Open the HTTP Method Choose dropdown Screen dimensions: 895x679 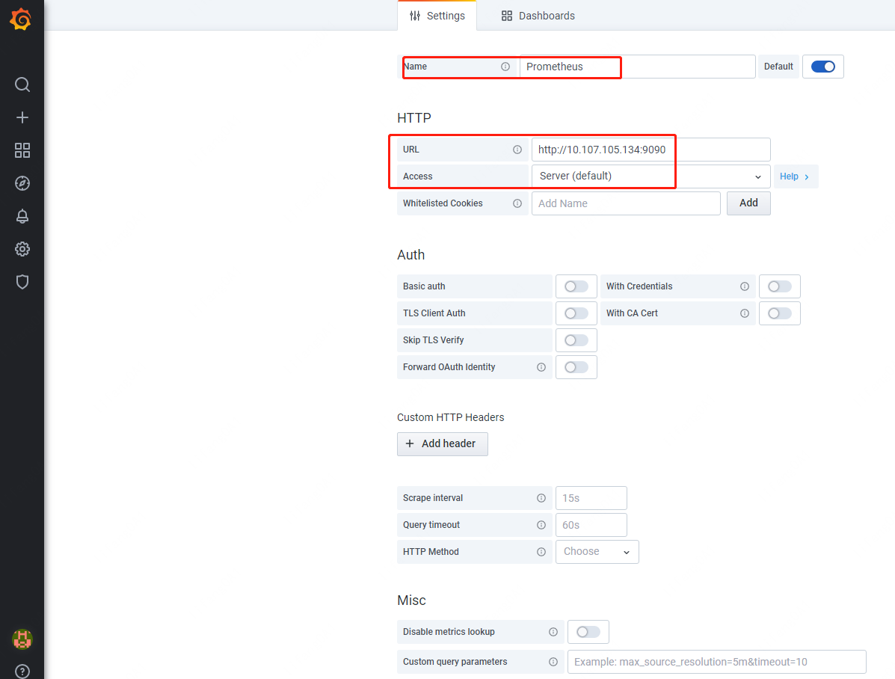coord(597,552)
